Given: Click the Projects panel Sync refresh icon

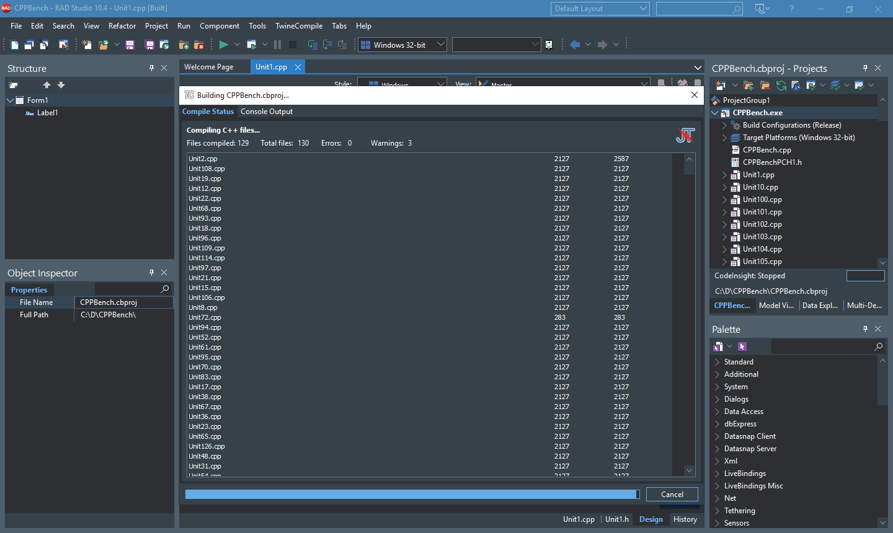Looking at the screenshot, I should pos(781,85).
